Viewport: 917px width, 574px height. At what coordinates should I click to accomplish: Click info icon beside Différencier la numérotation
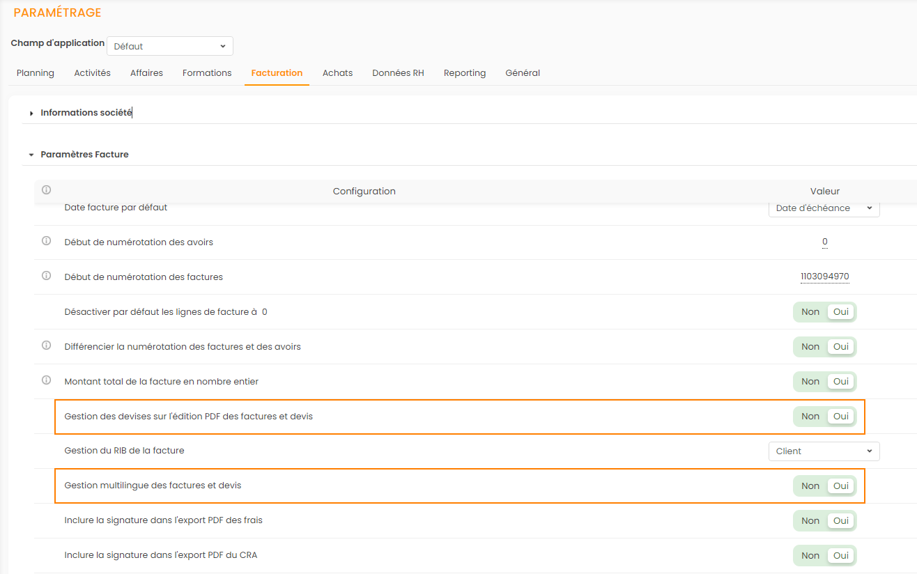[47, 346]
